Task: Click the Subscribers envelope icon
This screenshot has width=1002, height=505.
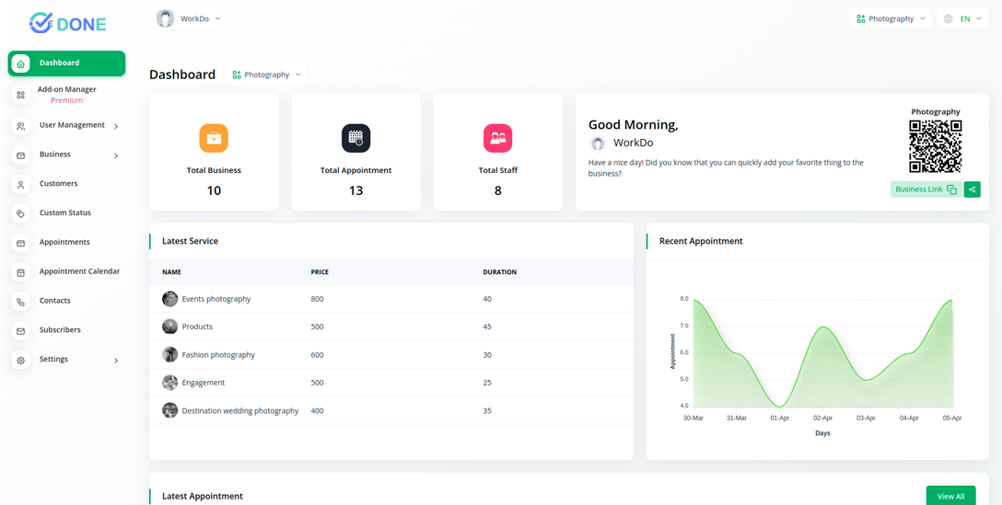Action: point(20,331)
